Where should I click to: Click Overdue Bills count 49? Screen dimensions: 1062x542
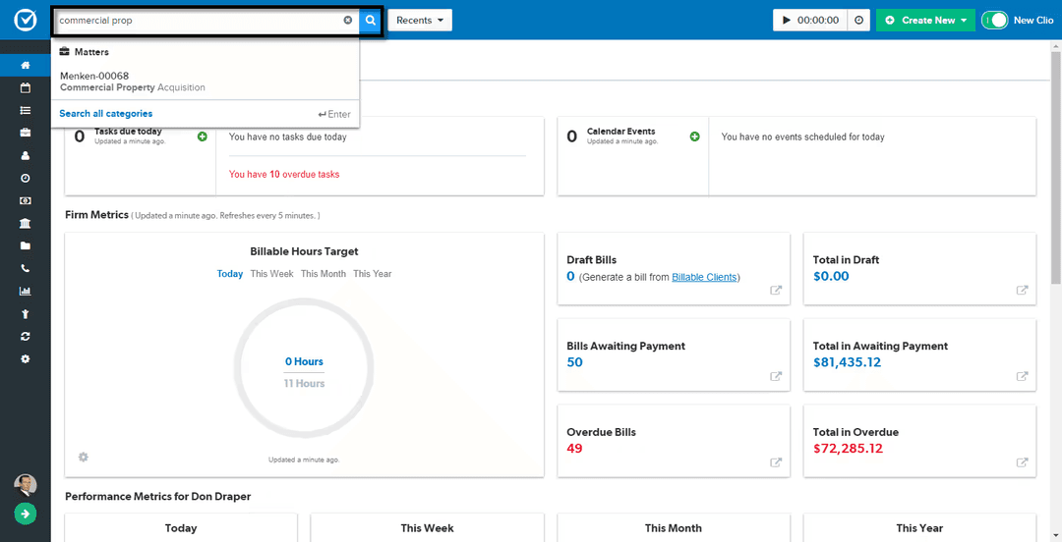click(574, 448)
